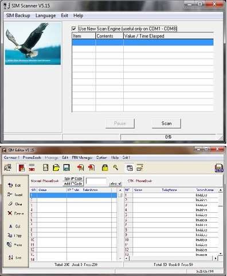The image size is (227, 276).
Task: Click the new file document toolbar icon
Action: [x=46, y=168]
